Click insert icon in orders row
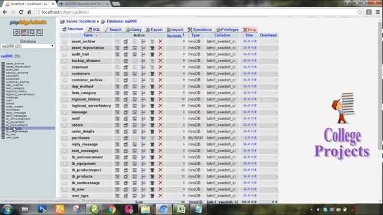 click(143, 125)
